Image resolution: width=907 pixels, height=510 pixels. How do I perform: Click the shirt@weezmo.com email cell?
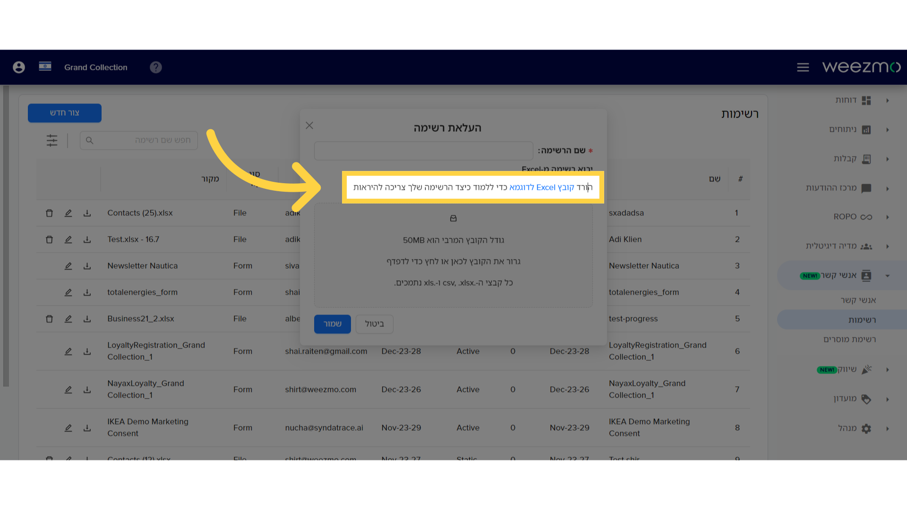321,390
